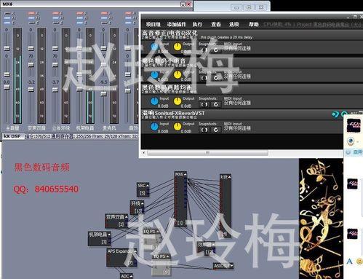
Task: Click the teal icon right of SonitusFXReverbVST title
Action: (x=335, y=114)
